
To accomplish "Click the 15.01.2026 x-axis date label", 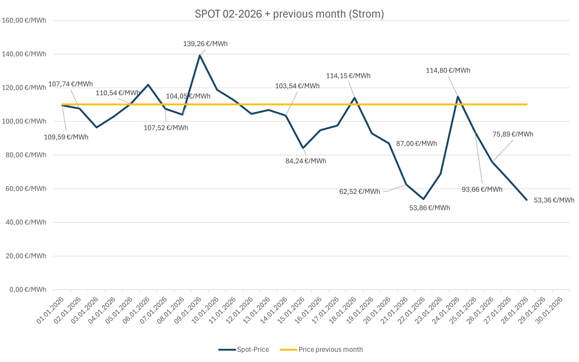I will (x=291, y=310).
